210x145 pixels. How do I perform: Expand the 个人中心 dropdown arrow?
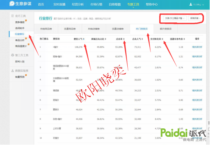tap(203, 5)
